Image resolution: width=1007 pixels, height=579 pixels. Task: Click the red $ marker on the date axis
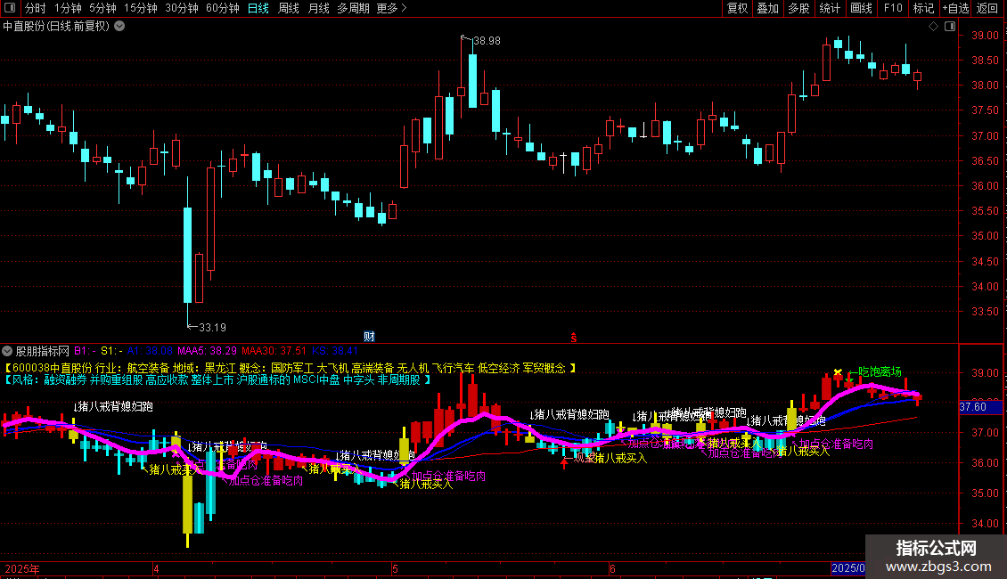click(574, 338)
